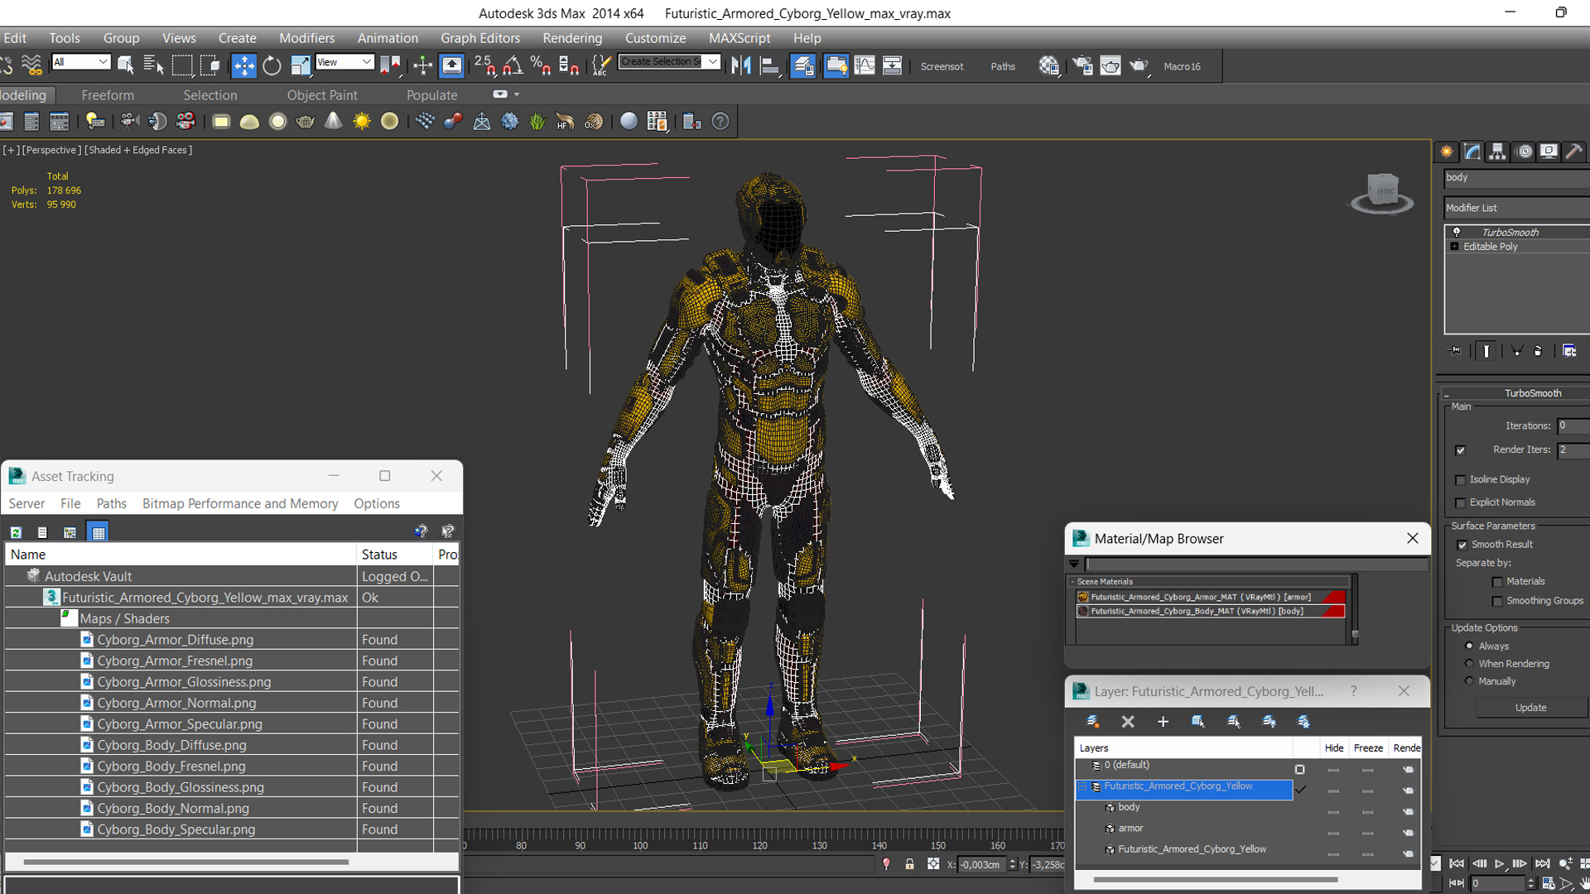Open the Graph Editors menu
This screenshot has height=894, width=1590.
tap(480, 38)
